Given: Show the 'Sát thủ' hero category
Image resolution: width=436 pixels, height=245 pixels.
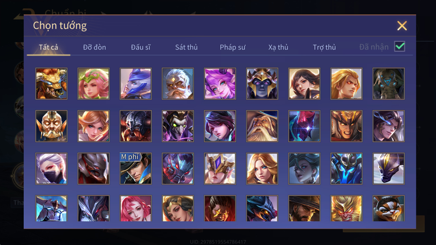Looking at the screenshot, I should [186, 47].
